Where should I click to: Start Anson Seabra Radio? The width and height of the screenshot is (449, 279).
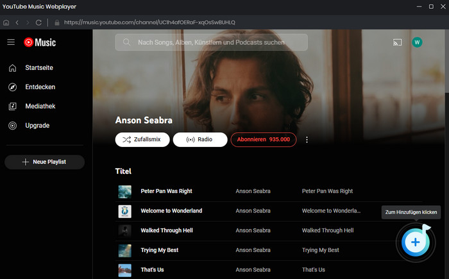click(x=200, y=140)
